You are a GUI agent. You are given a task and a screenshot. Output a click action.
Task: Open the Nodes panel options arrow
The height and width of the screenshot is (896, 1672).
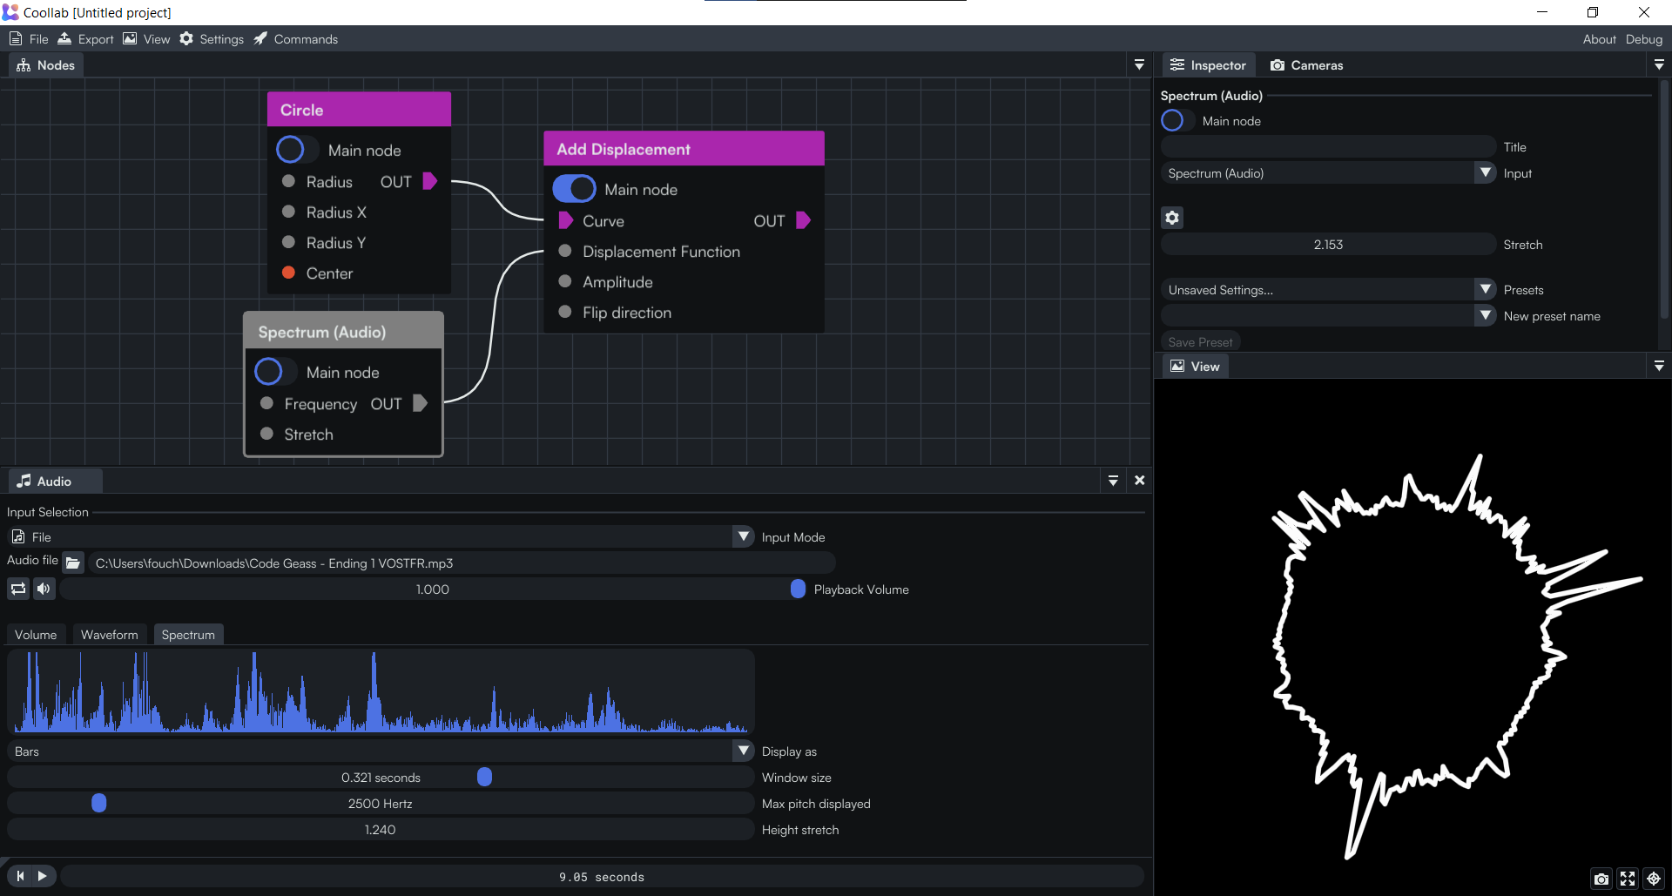tap(1139, 65)
